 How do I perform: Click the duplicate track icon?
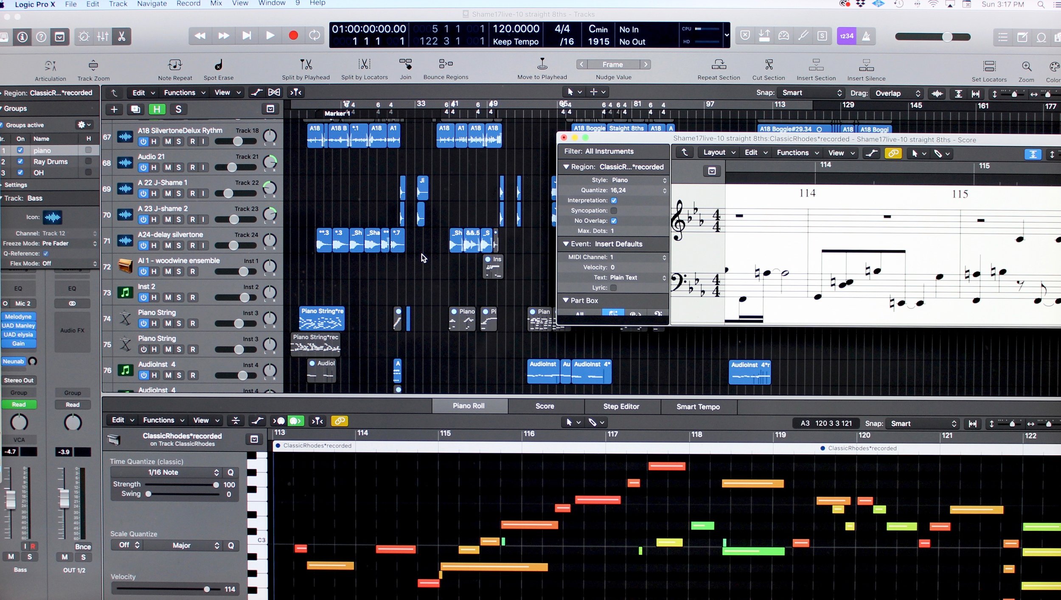(135, 109)
